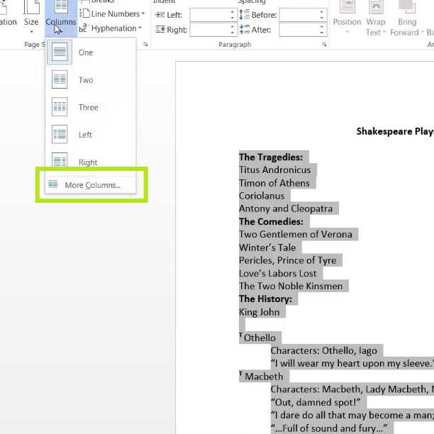Image resolution: width=434 pixels, height=434 pixels.
Task: Decrease the Indent Right value
Action: click(x=233, y=33)
